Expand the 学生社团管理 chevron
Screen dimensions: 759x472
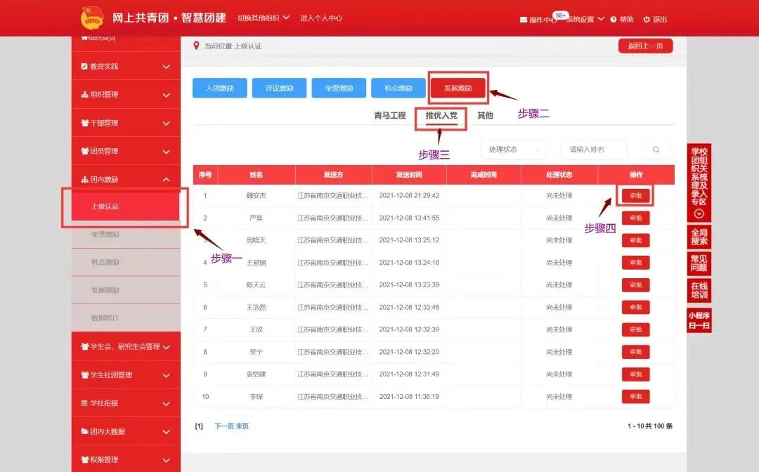[x=166, y=375]
